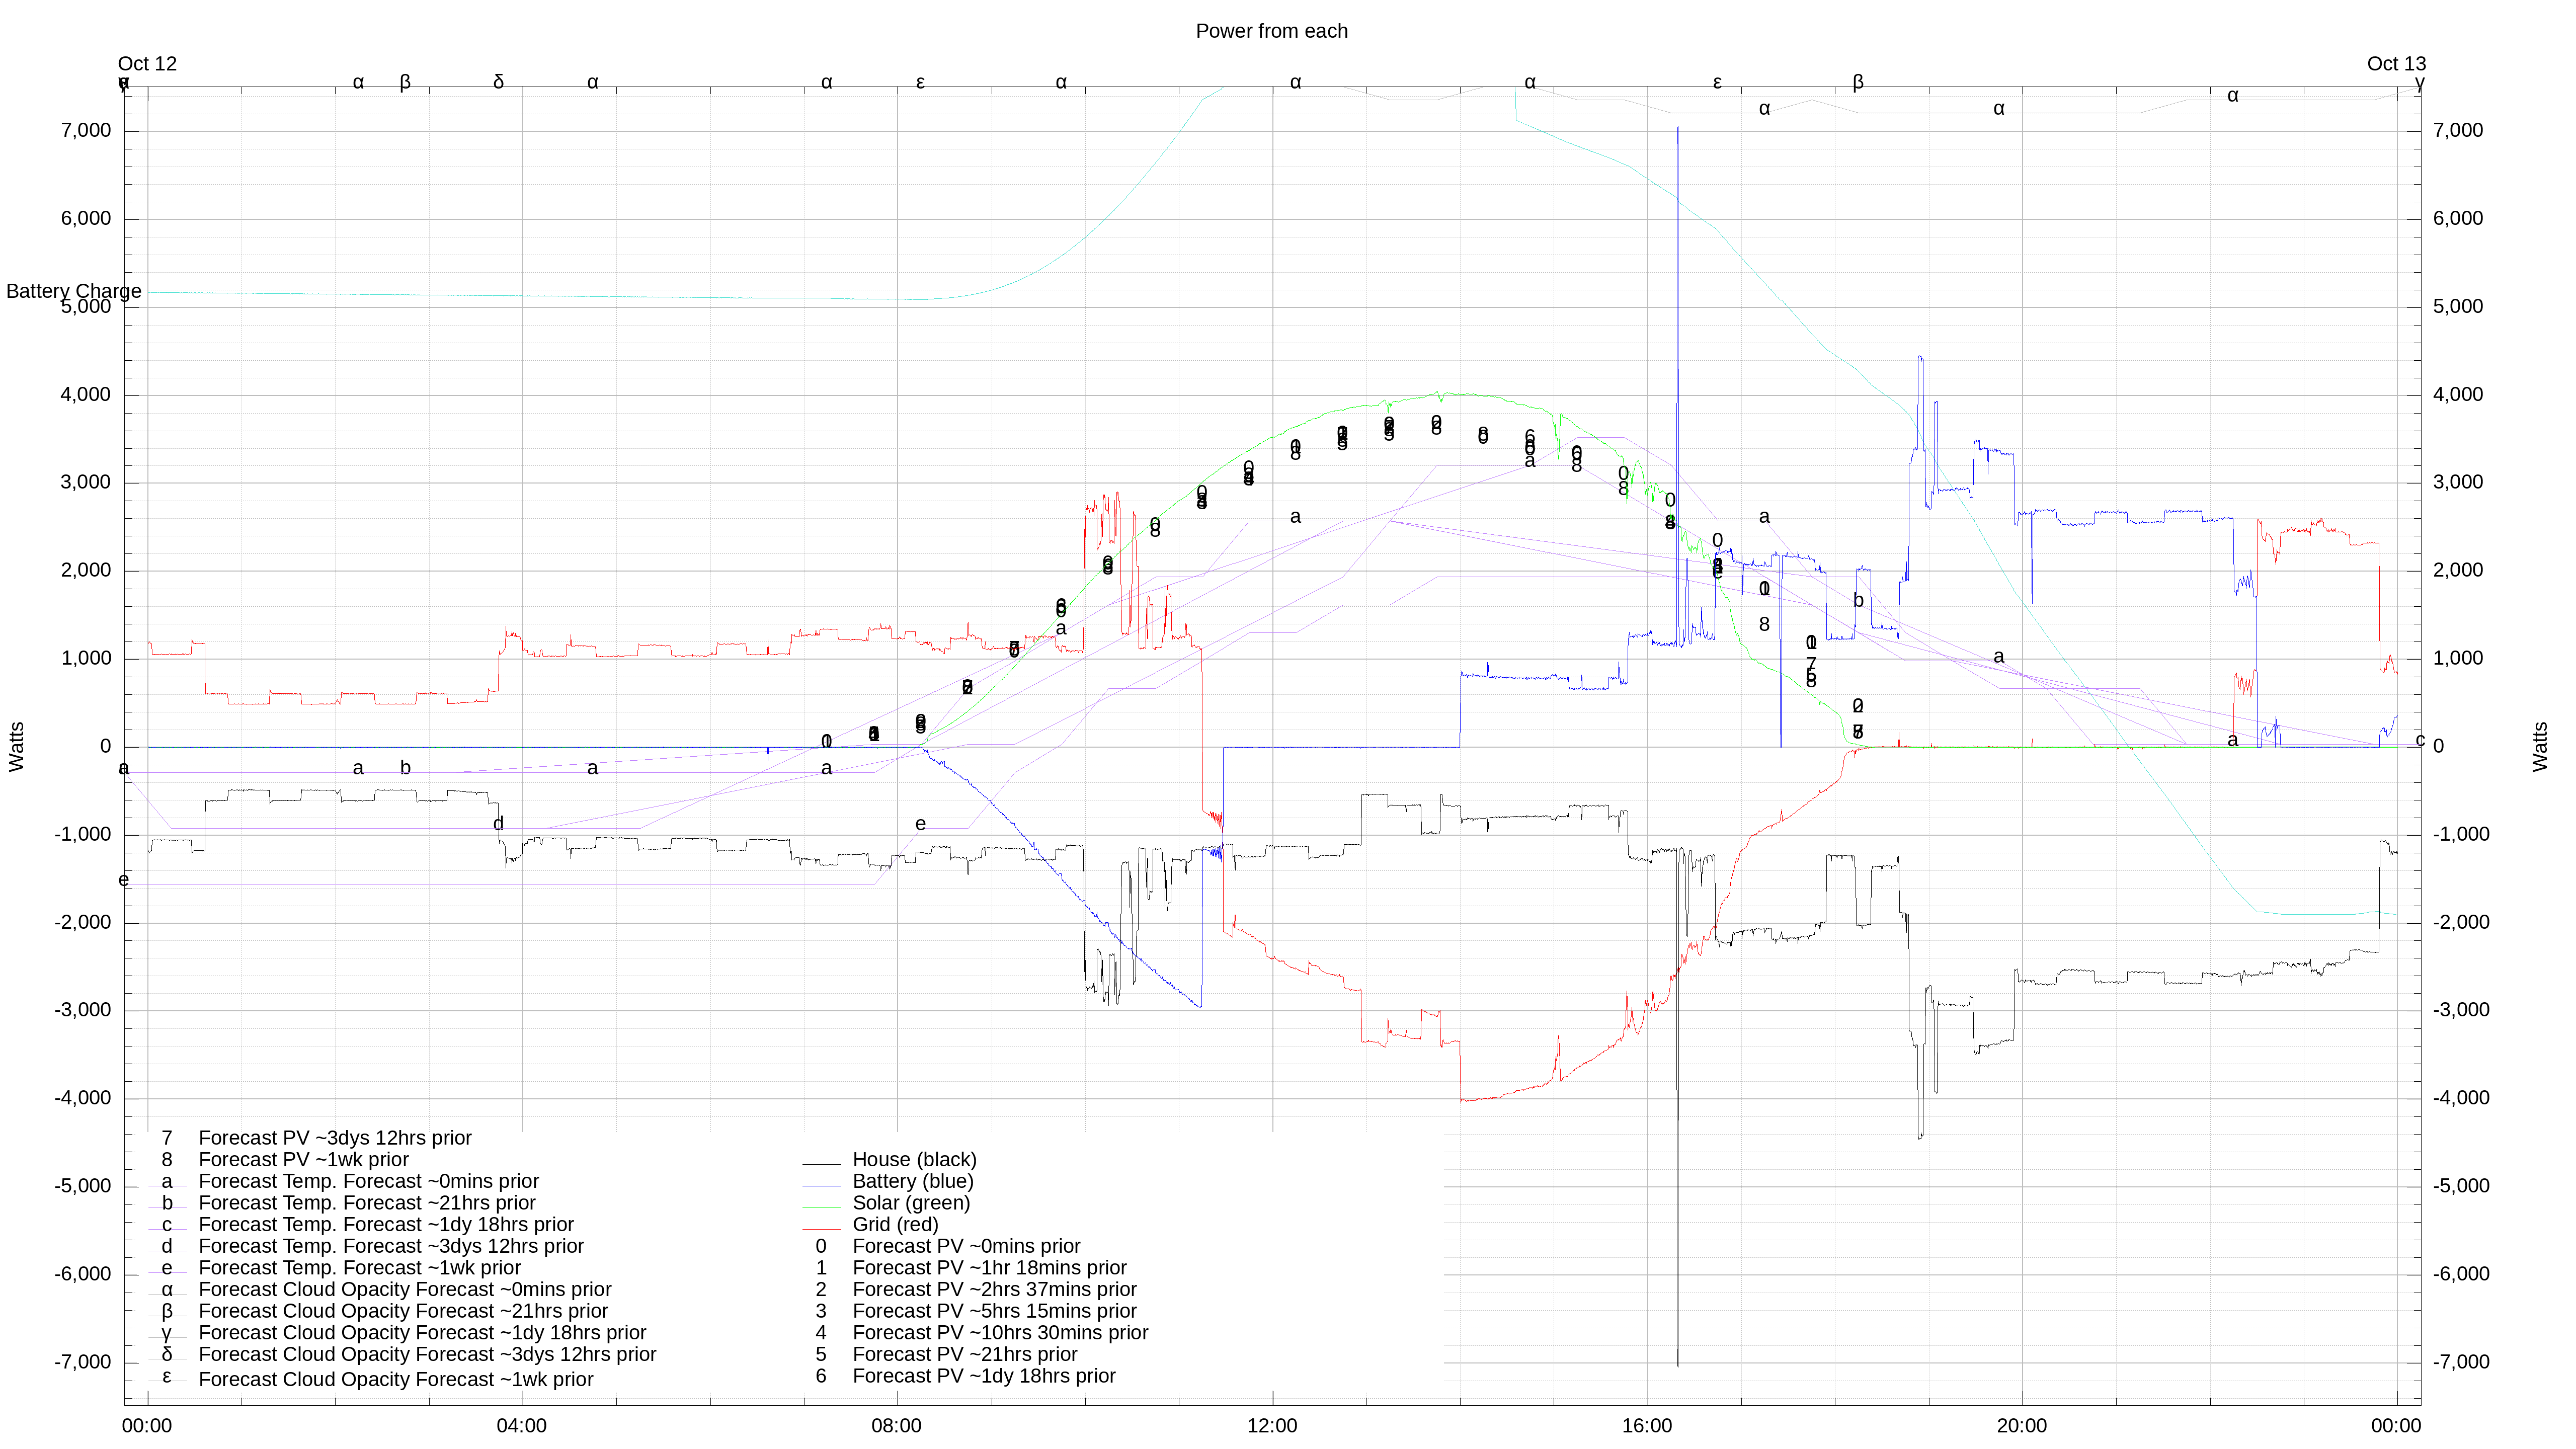Click the left axis '7,000' tick label

[86, 131]
